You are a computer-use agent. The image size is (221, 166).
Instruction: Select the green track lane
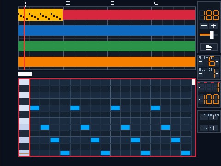pyautogui.click(x=107, y=46)
